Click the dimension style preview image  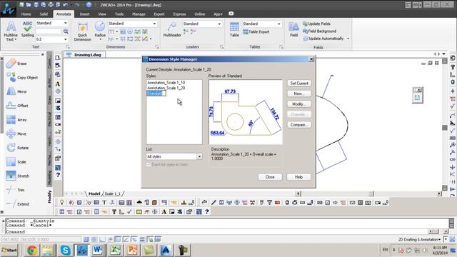pyautogui.click(x=246, y=112)
